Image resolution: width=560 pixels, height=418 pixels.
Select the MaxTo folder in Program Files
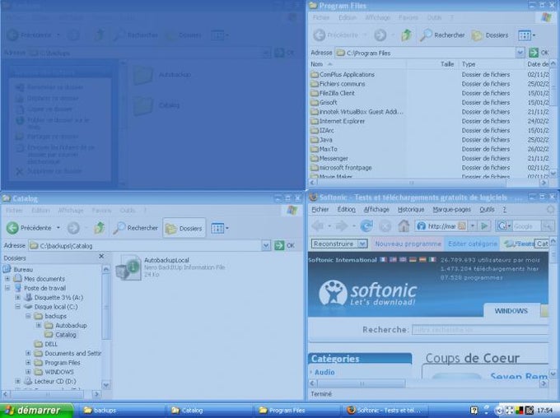(x=324, y=149)
